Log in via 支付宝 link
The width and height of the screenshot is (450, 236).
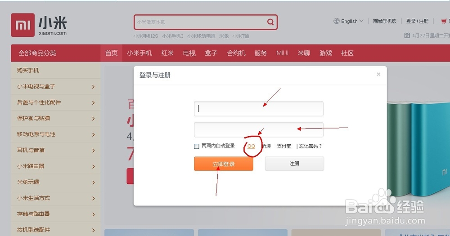(x=284, y=146)
